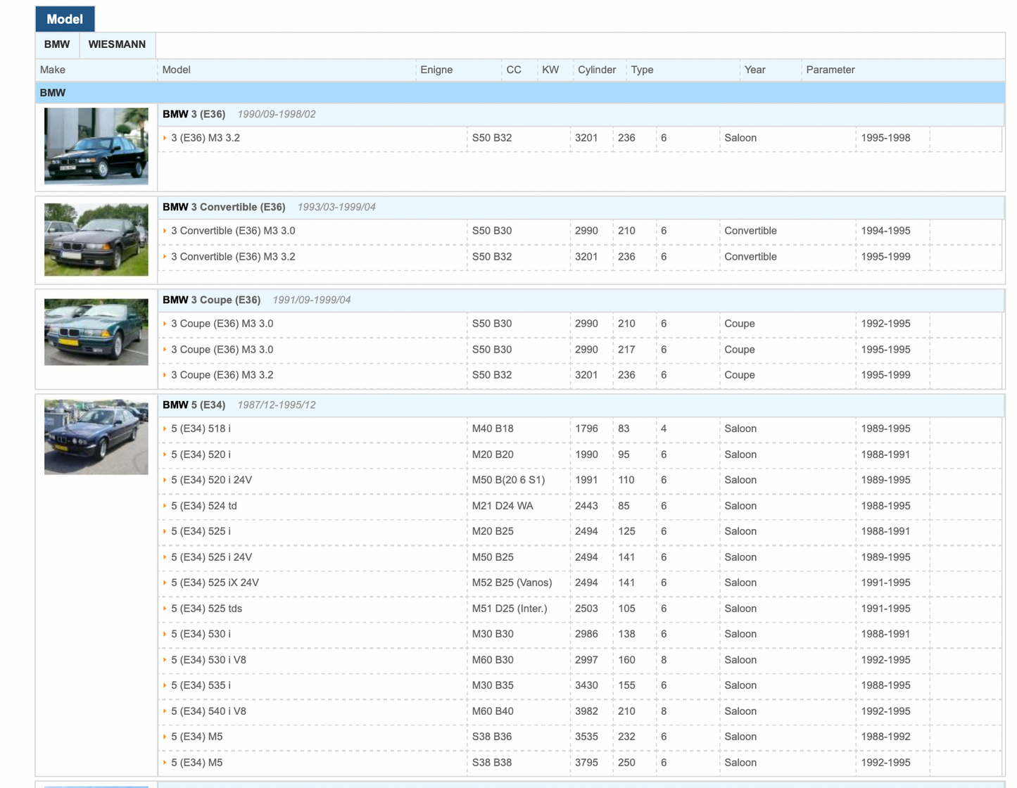View the BMW 3 Coupe (E36) image
Viewport: 1017px width, 788px height.
[x=96, y=331]
